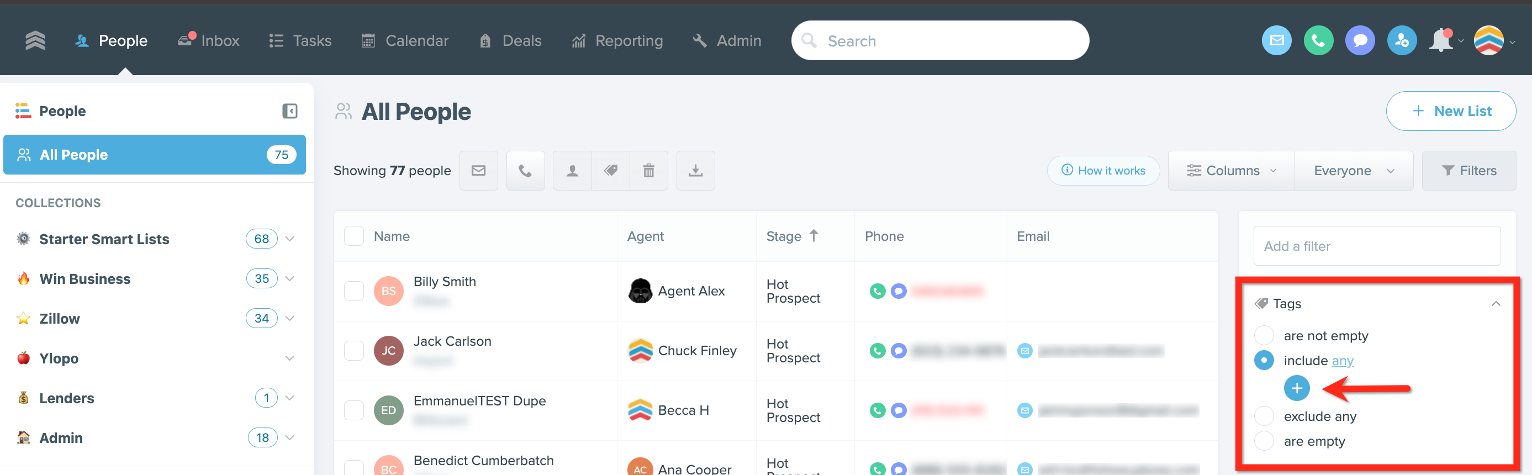
Task: Click the How it works button
Action: click(x=1103, y=171)
